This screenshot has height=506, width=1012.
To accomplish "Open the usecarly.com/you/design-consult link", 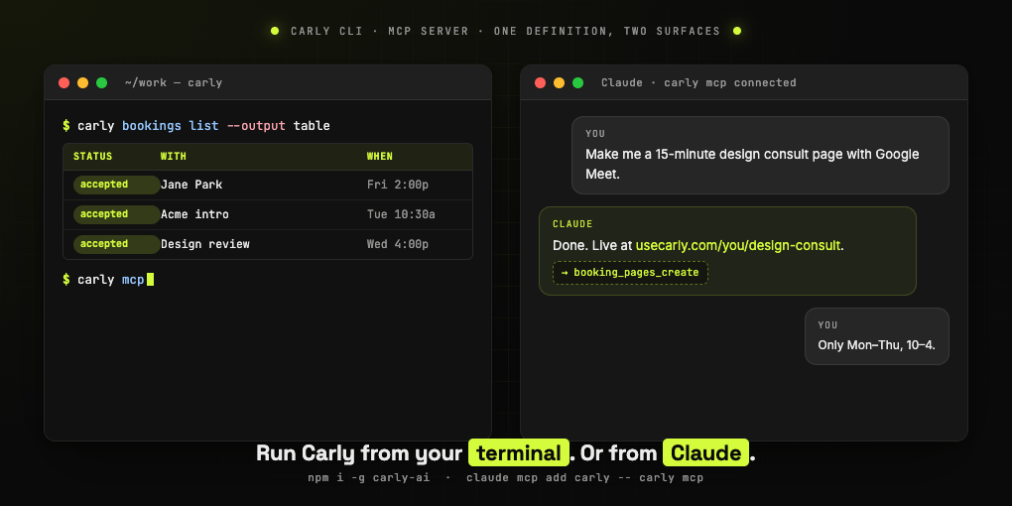I will (738, 245).
